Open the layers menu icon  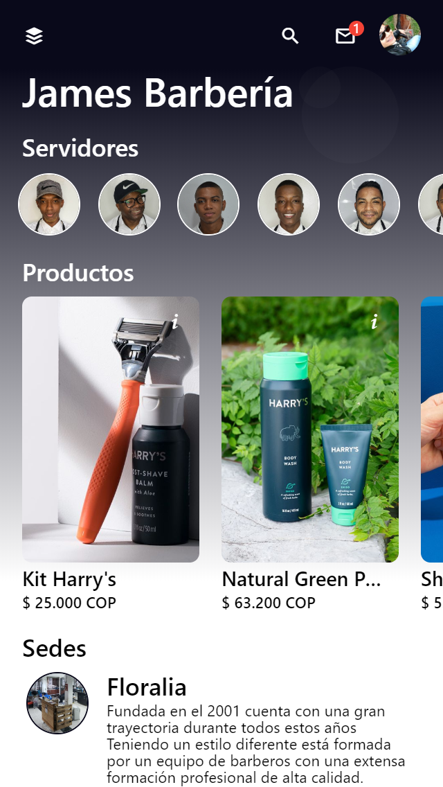(x=34, y=36)
